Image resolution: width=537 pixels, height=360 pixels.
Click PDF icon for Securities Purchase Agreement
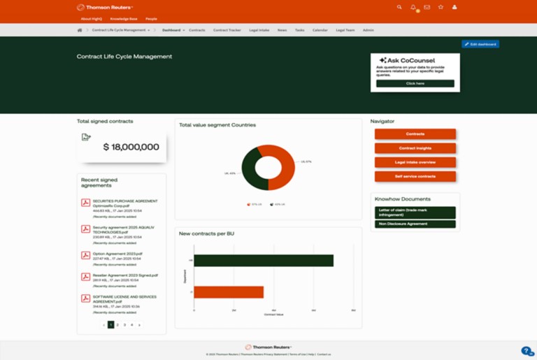pyautogui.click(x=85, y=203)
